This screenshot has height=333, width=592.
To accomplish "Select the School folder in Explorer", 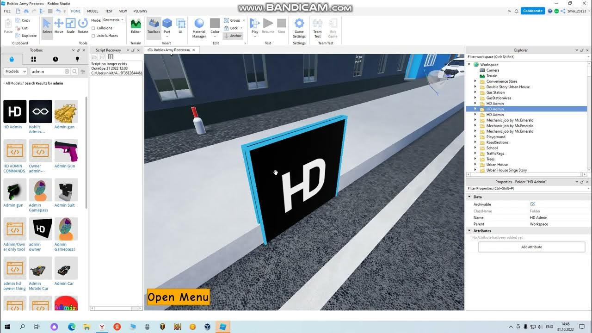I will pyautogui.click(x=492, y=148).
